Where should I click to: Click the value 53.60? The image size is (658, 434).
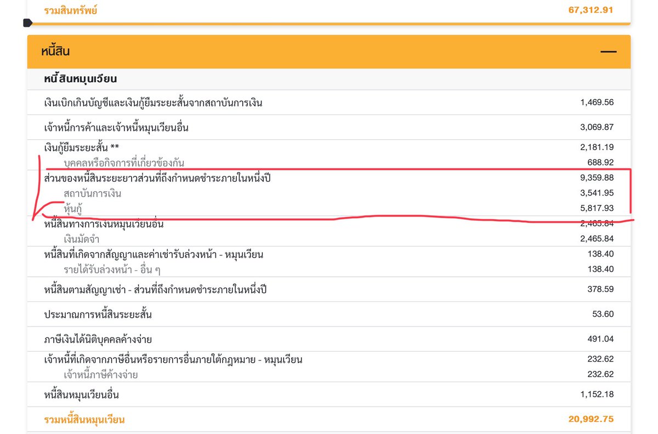pyautogui.click(x=603, y=315)
